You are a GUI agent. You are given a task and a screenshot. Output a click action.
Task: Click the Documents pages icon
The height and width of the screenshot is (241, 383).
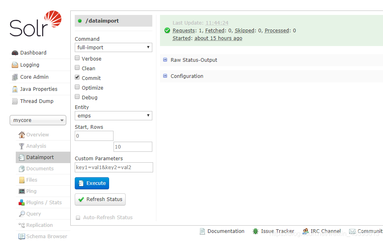point(22,169)
